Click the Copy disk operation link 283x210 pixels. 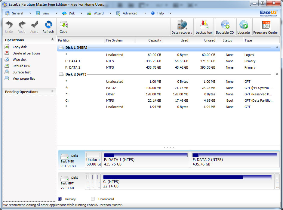tap(20, 47)
